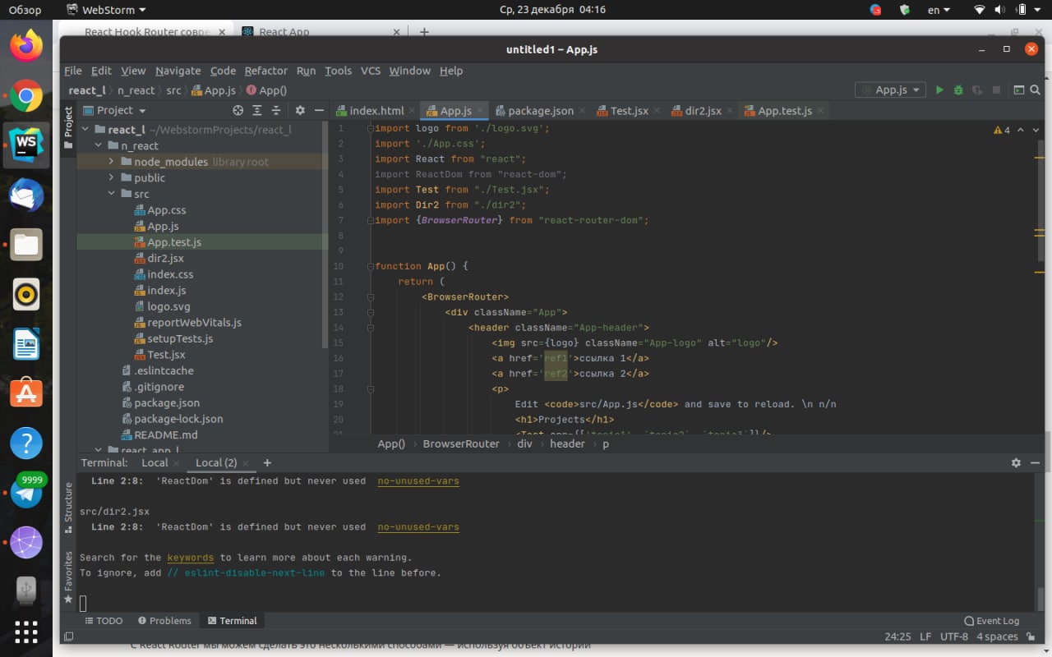Viewport: 1052px width, 657px height.
Task: Click Collapse All icon in Project panel
Action: (276, 110)
